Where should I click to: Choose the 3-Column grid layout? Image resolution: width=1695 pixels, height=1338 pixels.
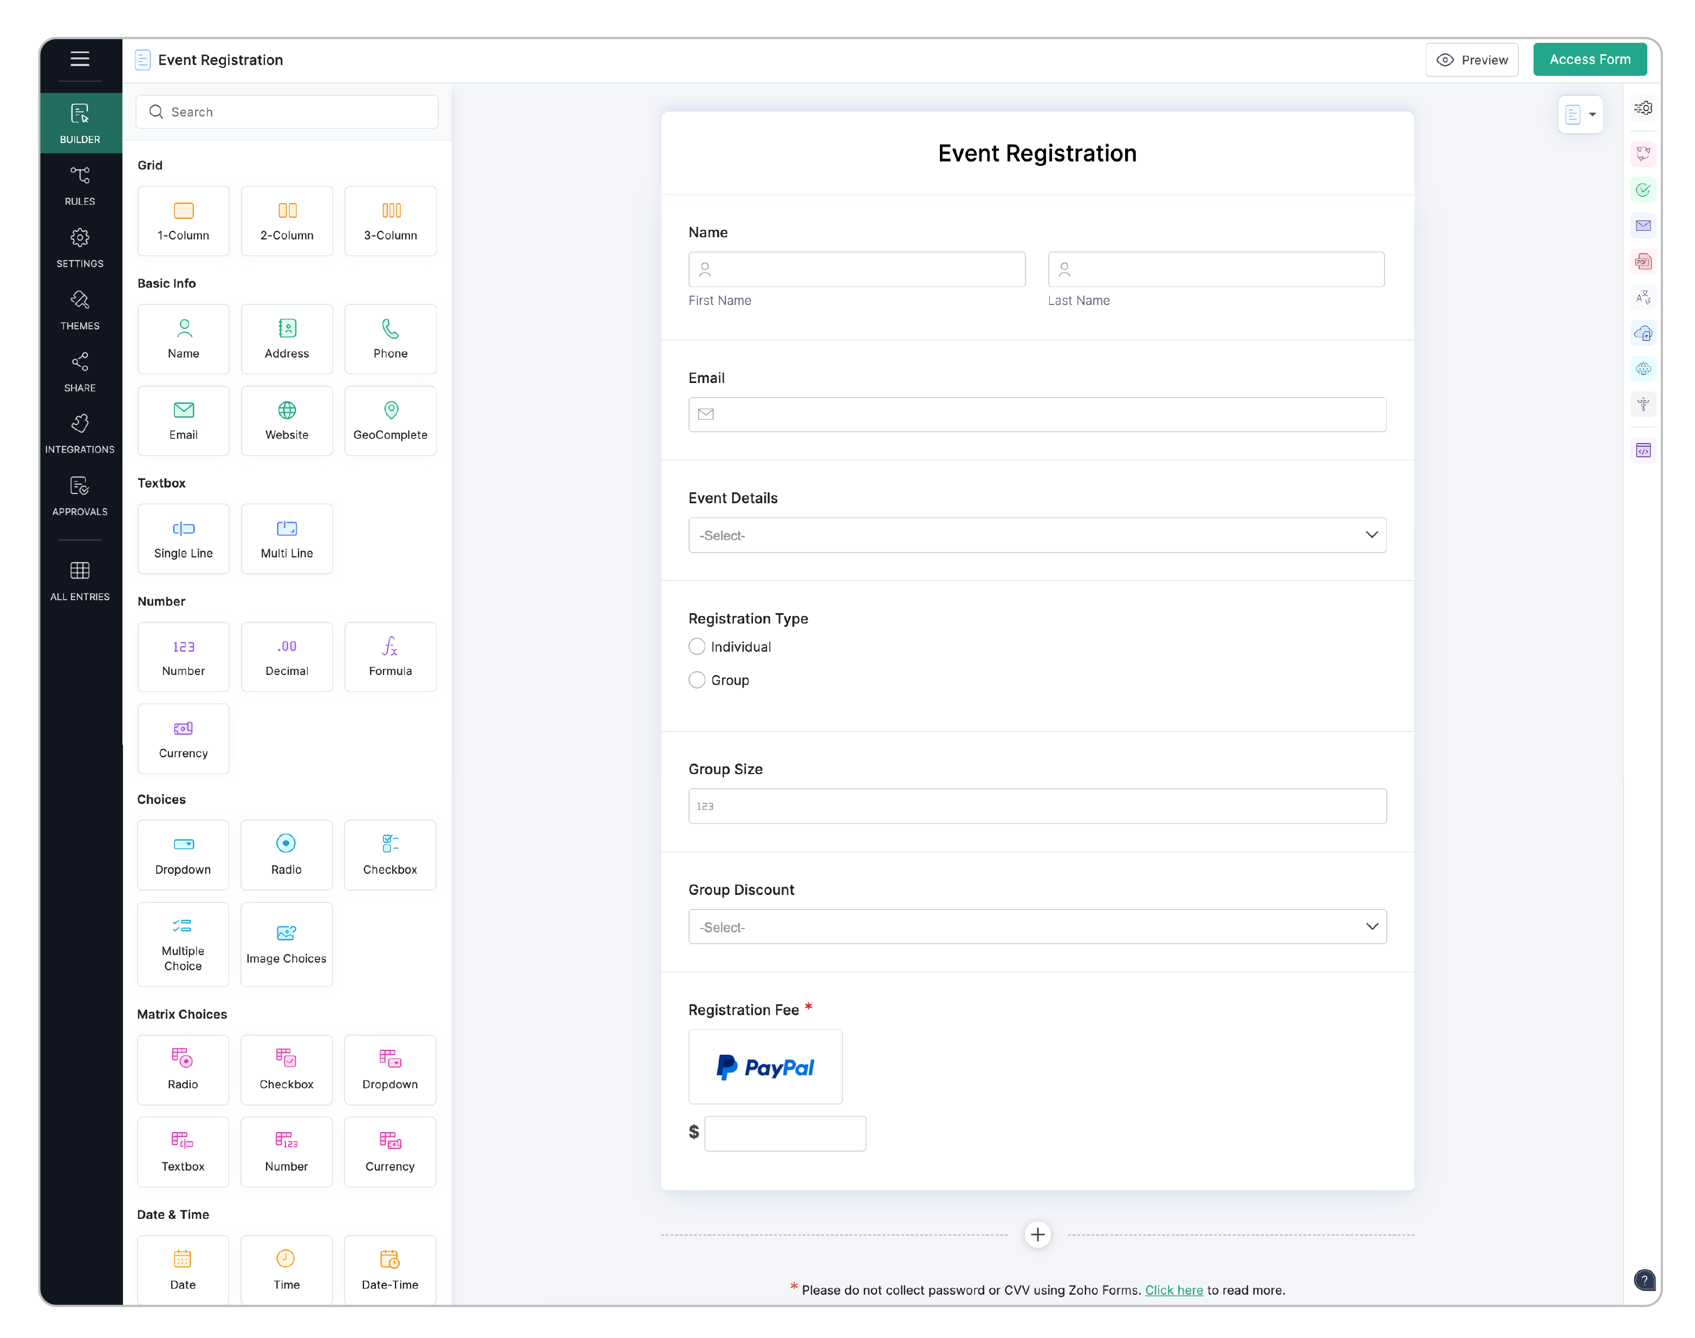(390, 221)
